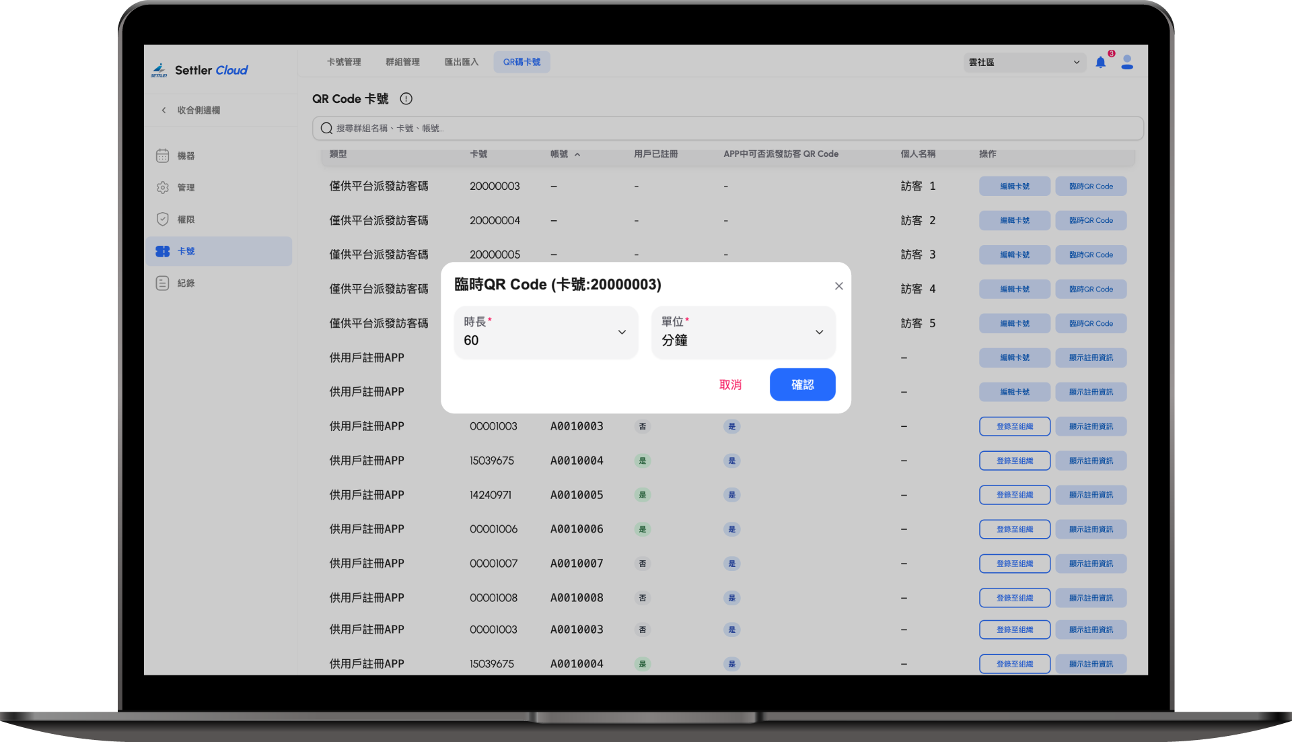
Task: Click the 用戶已註冊 column header
Action: point(655,154)
